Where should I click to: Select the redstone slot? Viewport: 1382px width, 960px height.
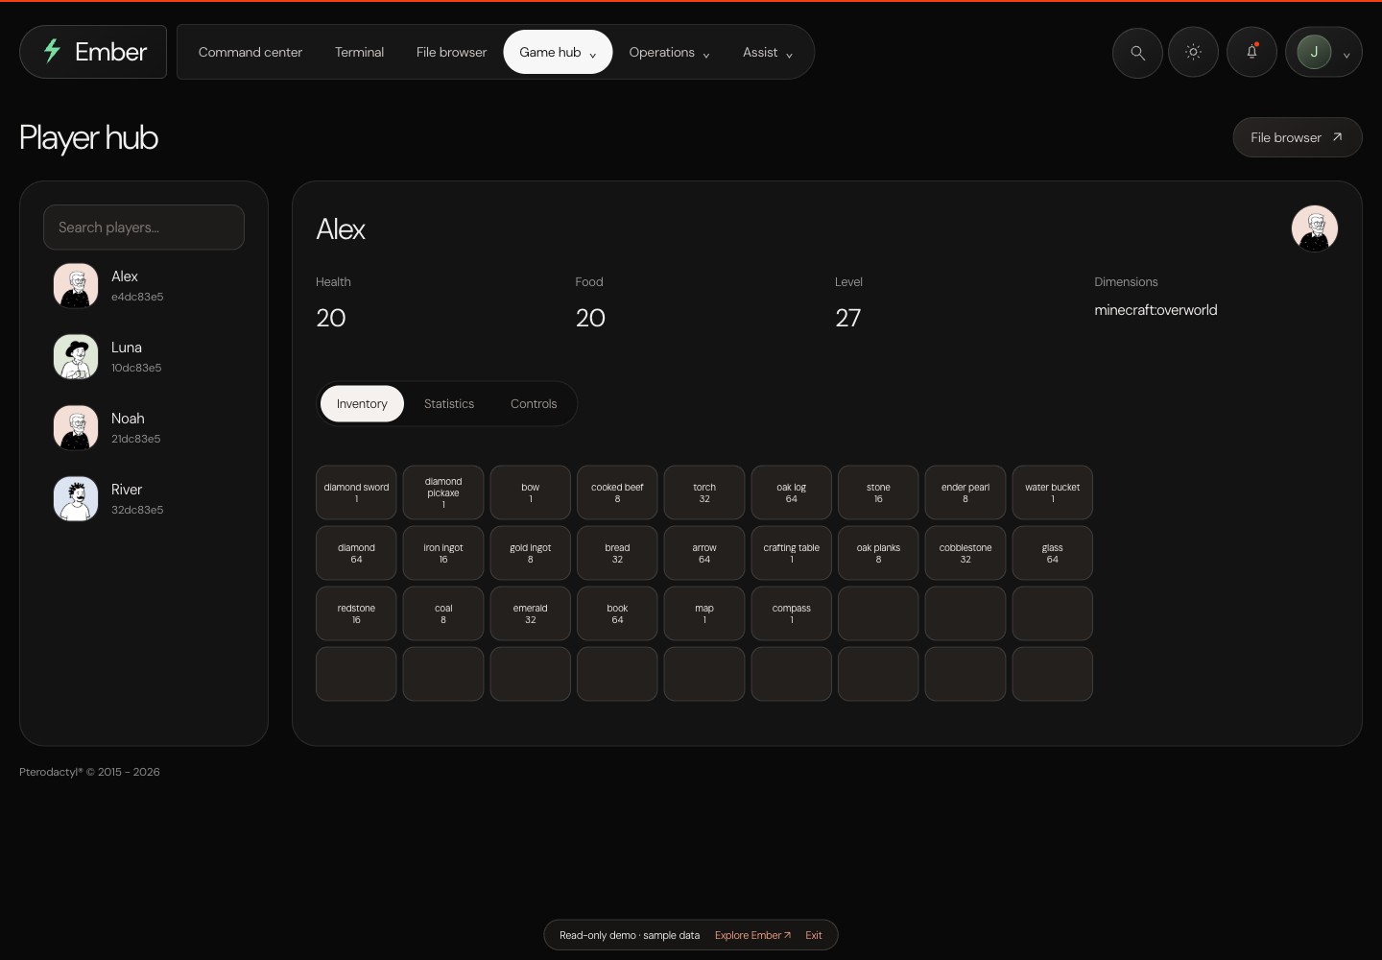356,613
